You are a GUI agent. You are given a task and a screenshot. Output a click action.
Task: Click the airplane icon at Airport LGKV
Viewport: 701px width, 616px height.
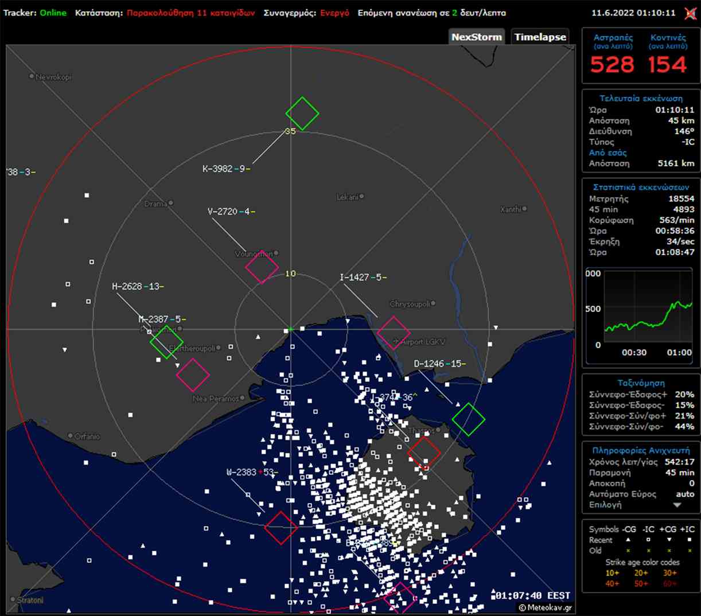[x=396, y=342]
